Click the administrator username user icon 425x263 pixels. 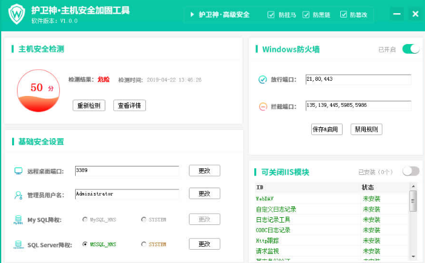18,195
